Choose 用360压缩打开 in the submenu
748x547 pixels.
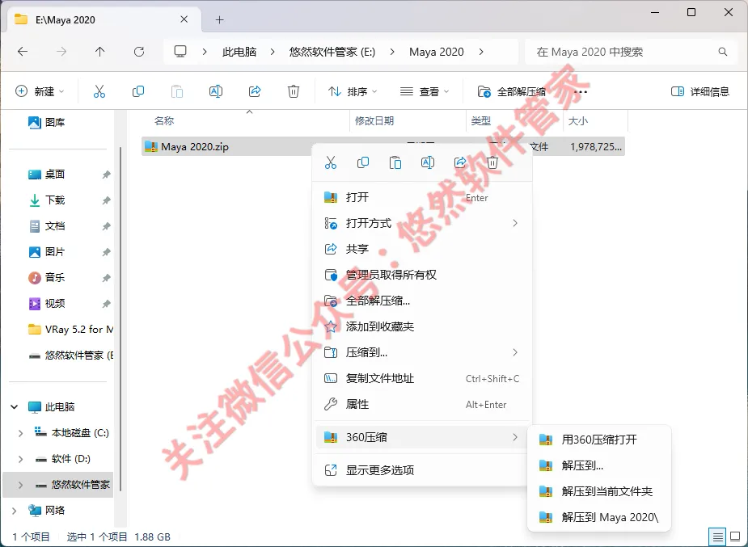pyautogui.click(x=599, y=440)
